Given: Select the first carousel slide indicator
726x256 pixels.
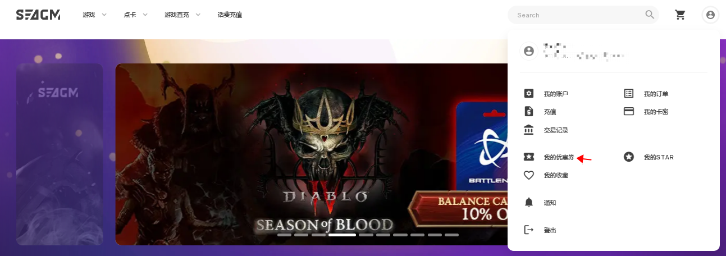Looking at the screenshot, I should [284, 235].
